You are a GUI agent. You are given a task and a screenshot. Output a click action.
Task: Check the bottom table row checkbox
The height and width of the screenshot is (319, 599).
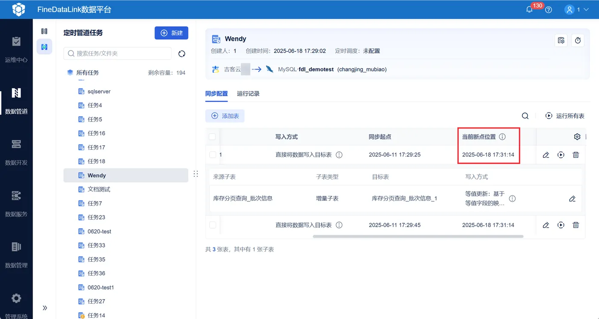click(x=213, y=225)
